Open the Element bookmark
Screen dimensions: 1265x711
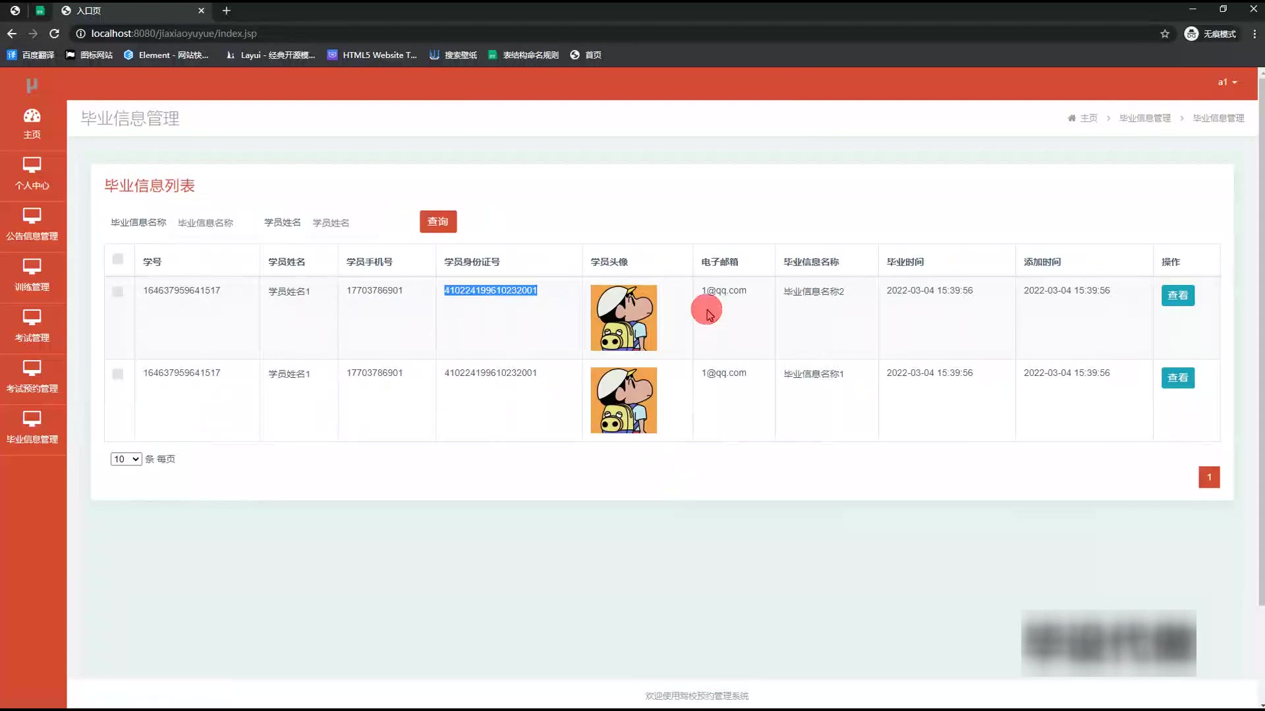166,55
